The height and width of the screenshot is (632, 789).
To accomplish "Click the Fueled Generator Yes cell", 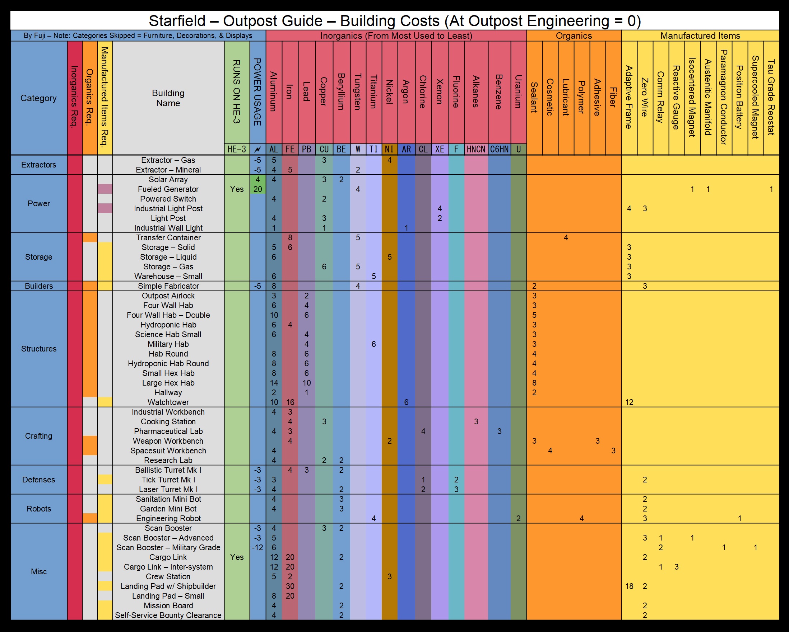I will [237, 189].
